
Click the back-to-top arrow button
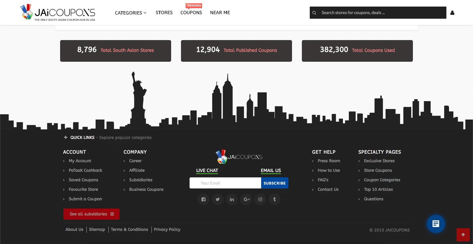pos(463,235)
